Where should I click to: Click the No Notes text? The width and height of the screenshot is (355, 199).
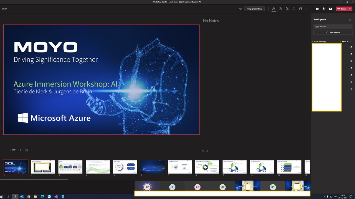pyautogui.click(x=211, y=21)
